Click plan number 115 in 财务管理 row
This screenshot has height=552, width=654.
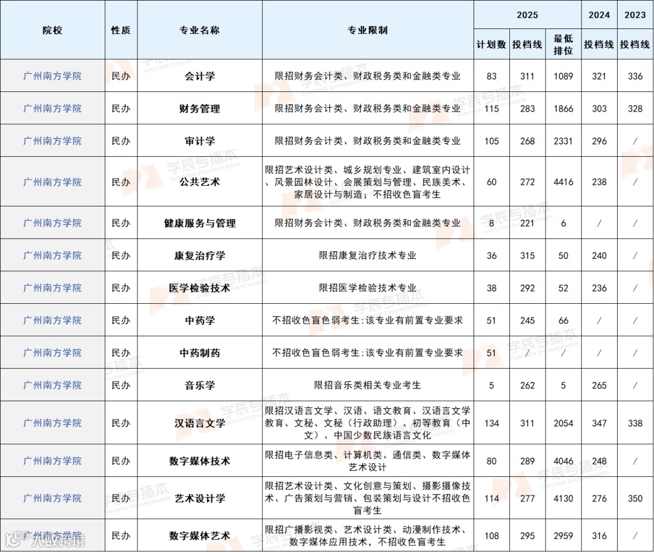point(491,108)
